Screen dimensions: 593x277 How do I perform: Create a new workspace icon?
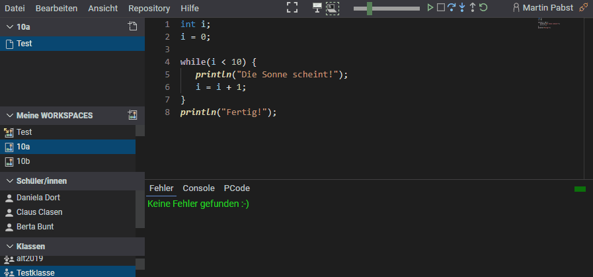tap(132, 115)
